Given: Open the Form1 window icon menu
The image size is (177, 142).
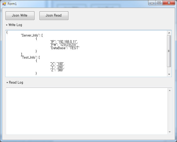Looking at the screenshot, I should 4,4.
